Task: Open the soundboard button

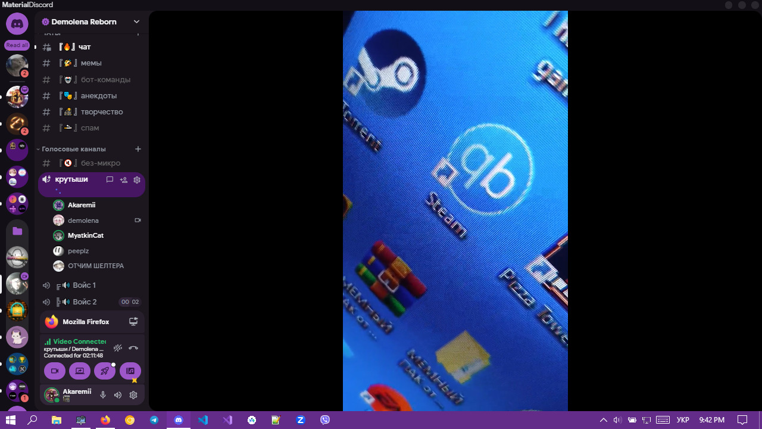Action: tap(130, 371)
